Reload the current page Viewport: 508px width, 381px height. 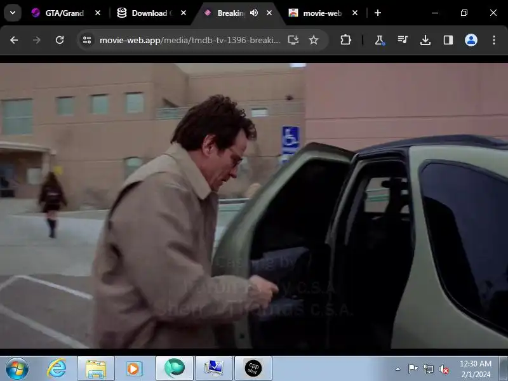pyautogui.click(x=60, y=40)
